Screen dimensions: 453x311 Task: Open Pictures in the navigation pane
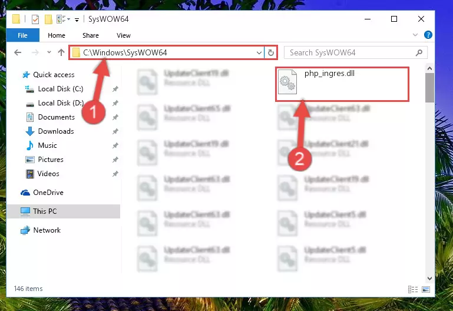tap(51, 160)
